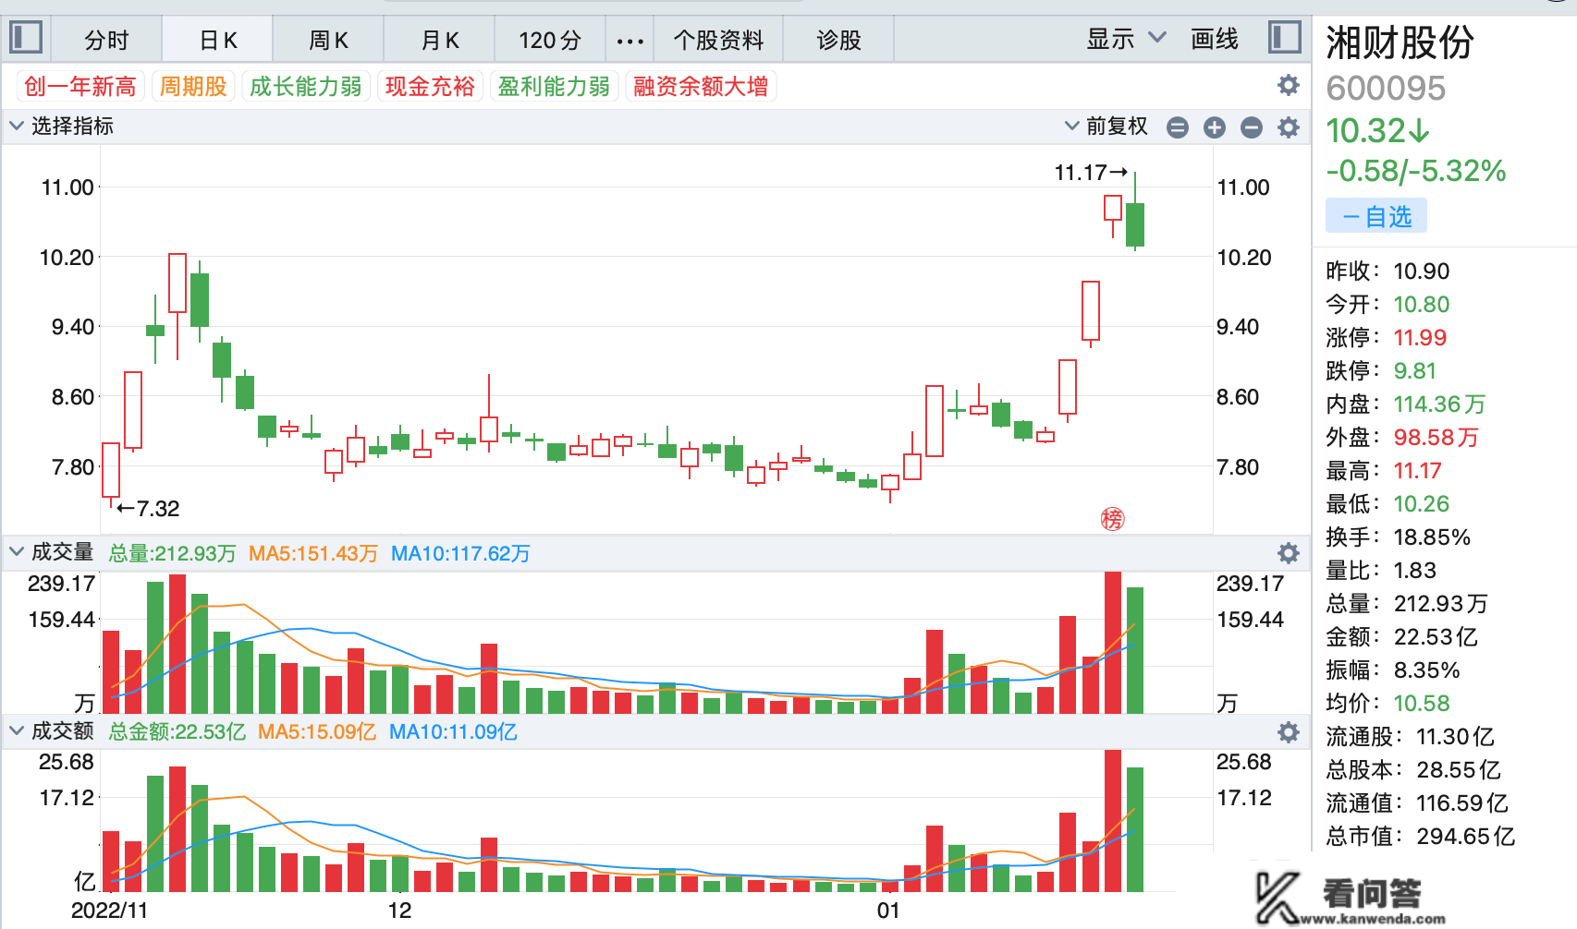Click volume MA5:151.43万 label

coord(313,554)
